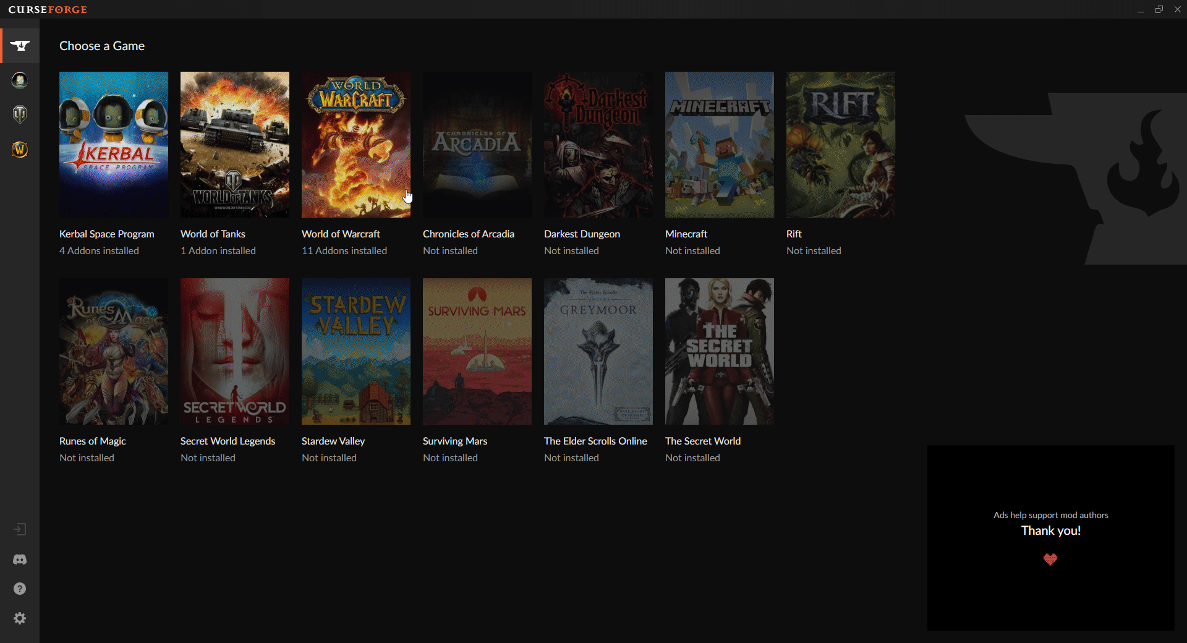The height and width of the screenshot is (643, 1187).
Task: Restore down the CurseForge window
Action: pyautogui.click(x=1159, y=9)
